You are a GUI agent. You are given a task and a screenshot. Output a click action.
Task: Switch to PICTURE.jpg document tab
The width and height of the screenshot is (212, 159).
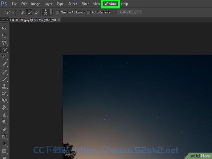tap(33, 20)
